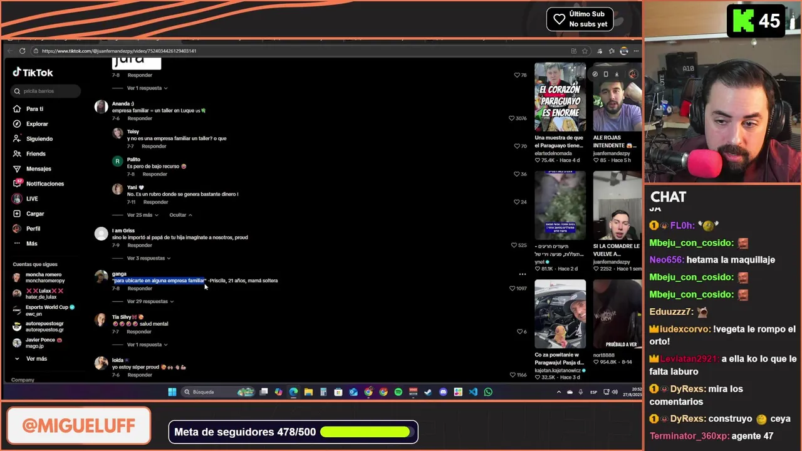Click the LIVE sidebar icon
Screen dimensions: 802x451
[x=17, y=199]
